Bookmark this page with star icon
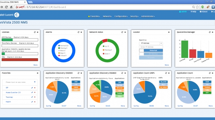The image size is (215, 120). (197, 7)
